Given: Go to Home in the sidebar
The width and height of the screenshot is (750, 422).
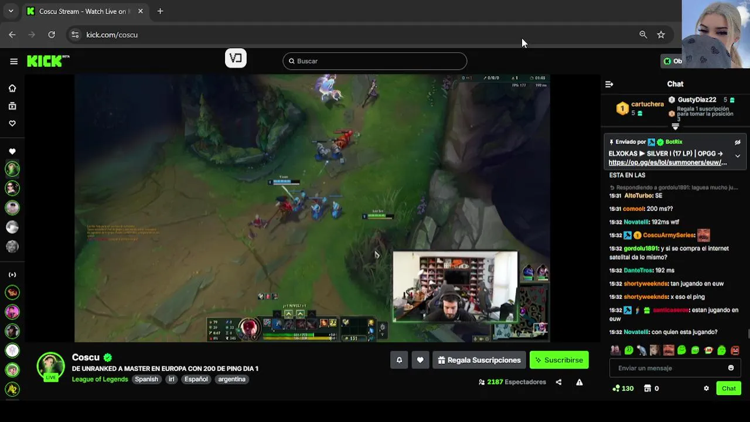Looking at the screenshot, I should tap(12, 89).
